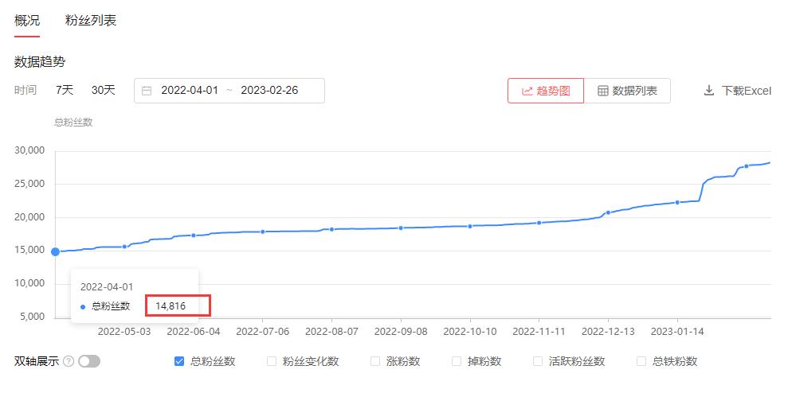Click the download icon for Excel export
Screen dimensions: 792x393
708,91
